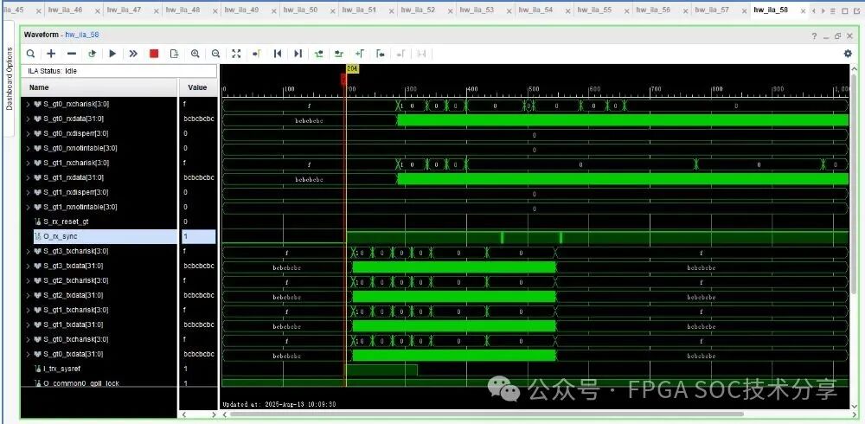Switch to the hw_ila_46 tab
The image size is (865, 424).
click(65, 10)
